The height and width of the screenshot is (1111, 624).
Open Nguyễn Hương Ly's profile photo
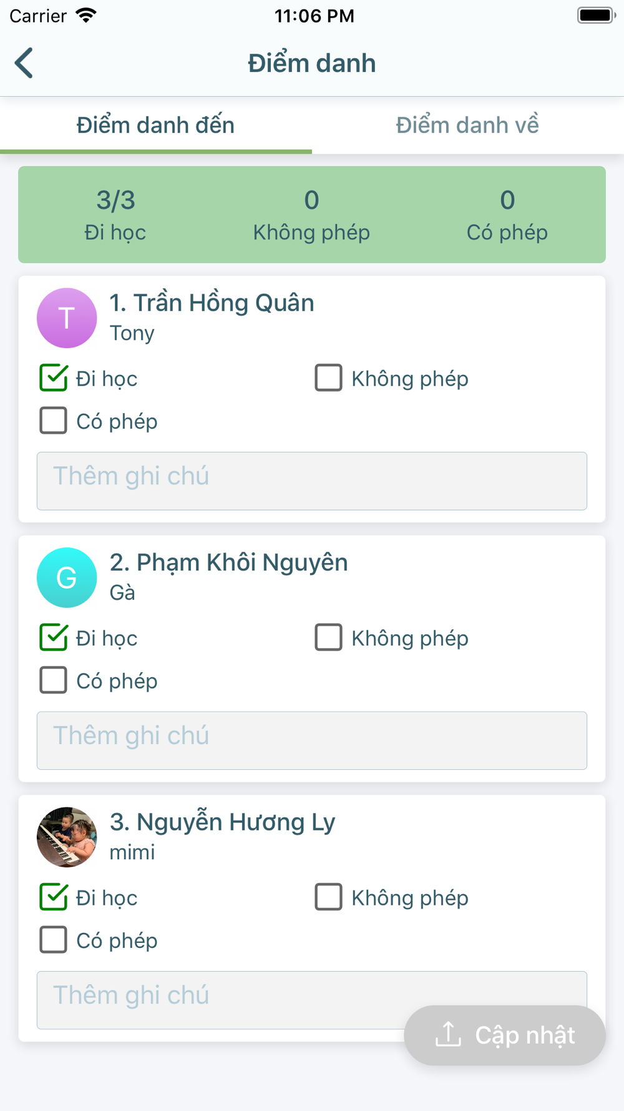67,837
